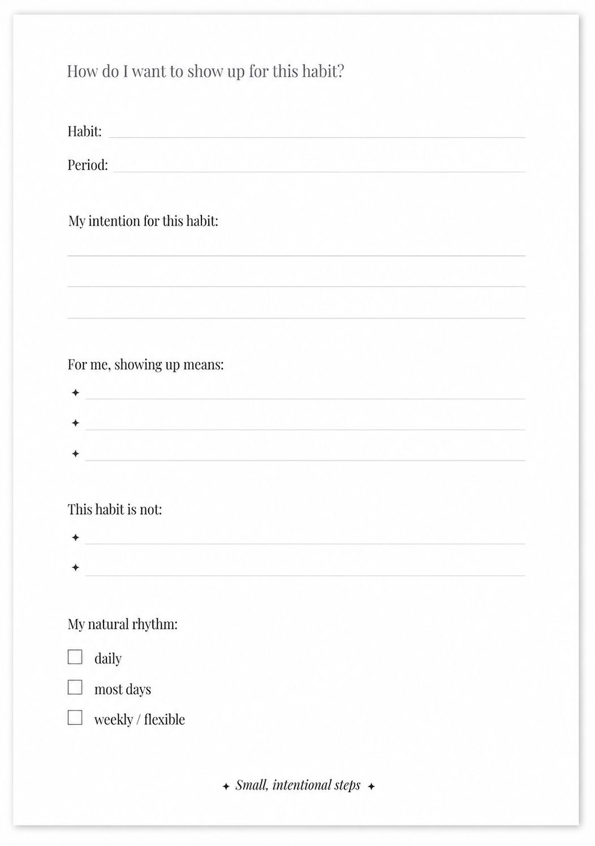Click second intention writing line
The height and width of the screenshot is (846, 595).
click(x=296, y=286)
